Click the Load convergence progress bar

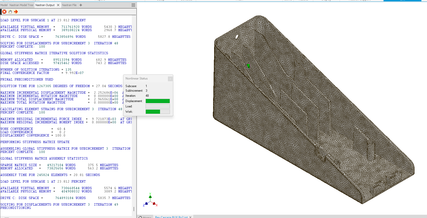(157, 106)
